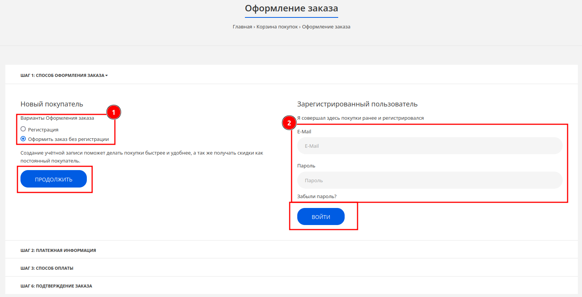Click red annotation badge number 2
The image size is (582, 297).
click(289, 123)
